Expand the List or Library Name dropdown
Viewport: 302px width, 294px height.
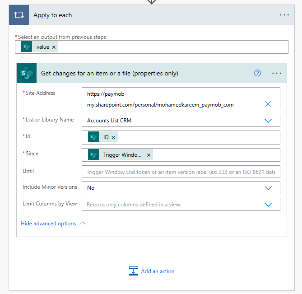[268, 121]
